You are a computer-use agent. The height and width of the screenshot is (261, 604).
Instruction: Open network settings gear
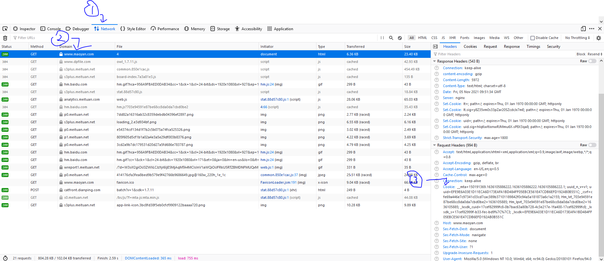(x=598, y=38)
